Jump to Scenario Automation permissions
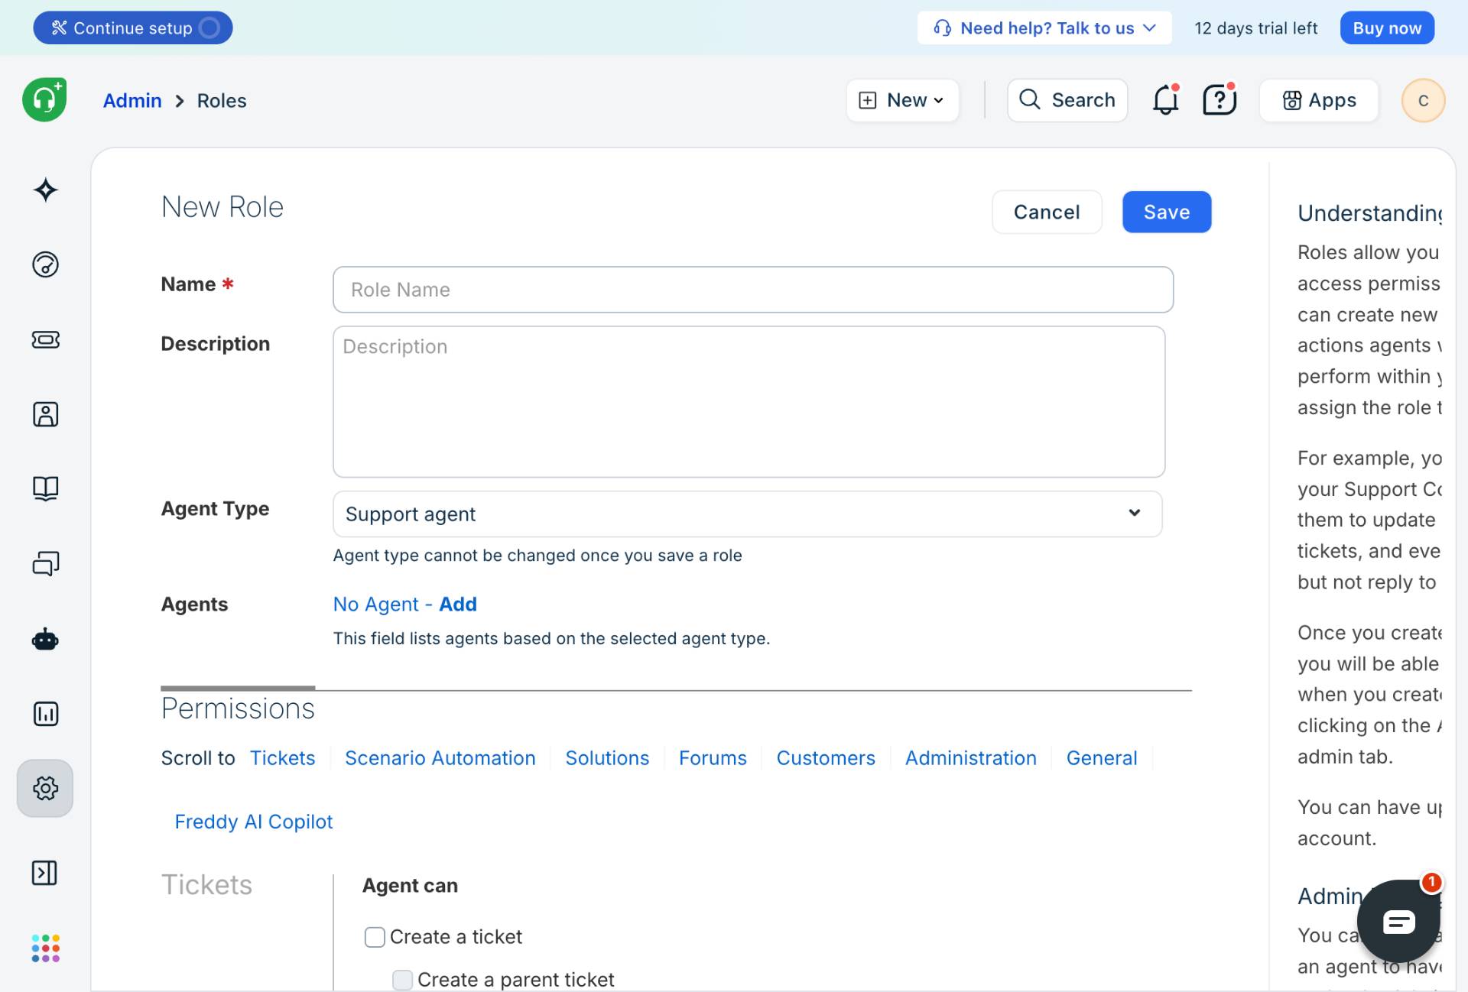The height and width of the screenshot is (992, 1468). coord(440,758)
